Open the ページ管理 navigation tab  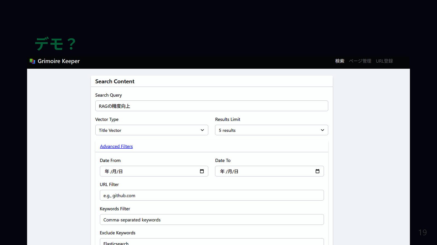tap(360, 61)
